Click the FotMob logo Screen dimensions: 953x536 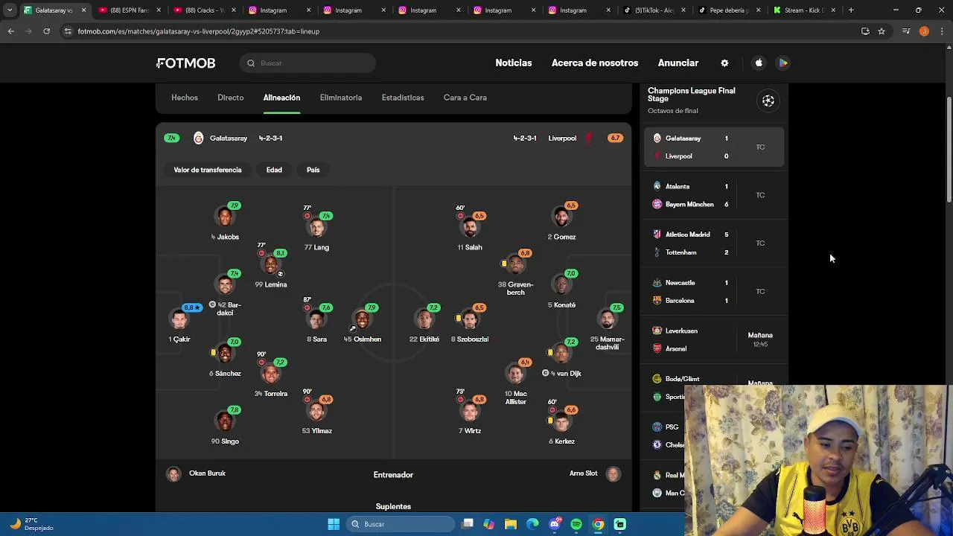(186, 63)
